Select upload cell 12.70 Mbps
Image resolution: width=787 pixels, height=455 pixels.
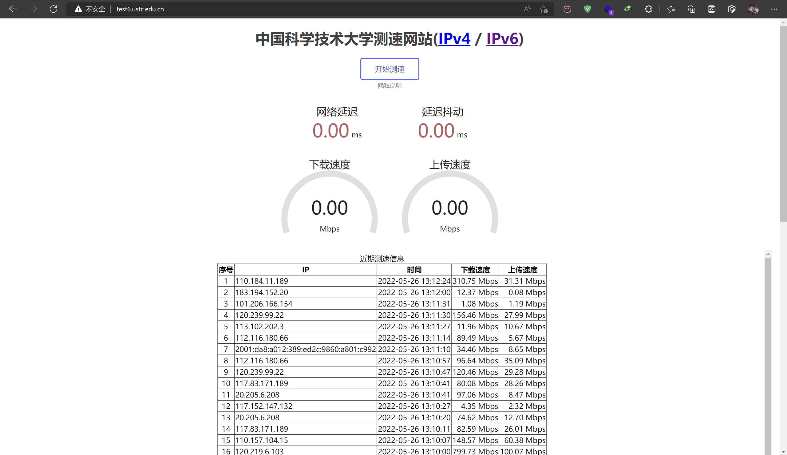coord(523,417)
